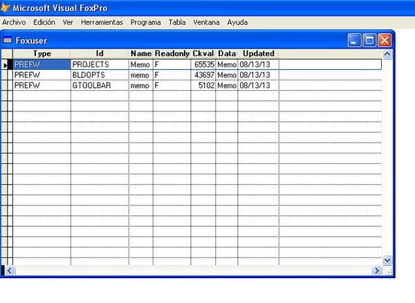Image resolution: width=415 pixels, height=303 pixels.
Task: Select the PROJECTS Id cell
Action: point(100,64)
